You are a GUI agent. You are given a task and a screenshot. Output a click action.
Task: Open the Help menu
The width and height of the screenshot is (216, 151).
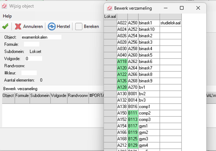tap(7, 16)
